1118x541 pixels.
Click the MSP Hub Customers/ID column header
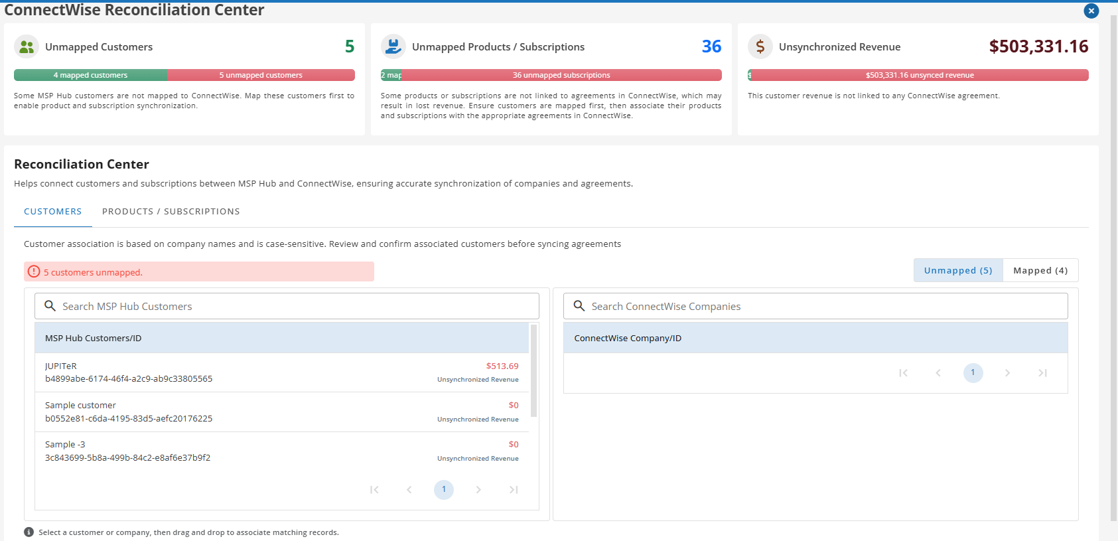pos(282,338)
